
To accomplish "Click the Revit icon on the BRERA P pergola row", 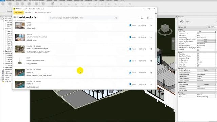I will [x=130, y=49].
